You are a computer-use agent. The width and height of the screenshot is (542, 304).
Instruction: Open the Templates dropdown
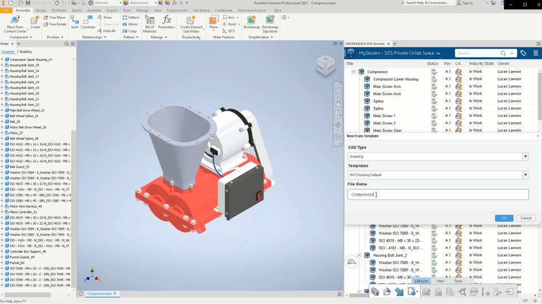526,175
